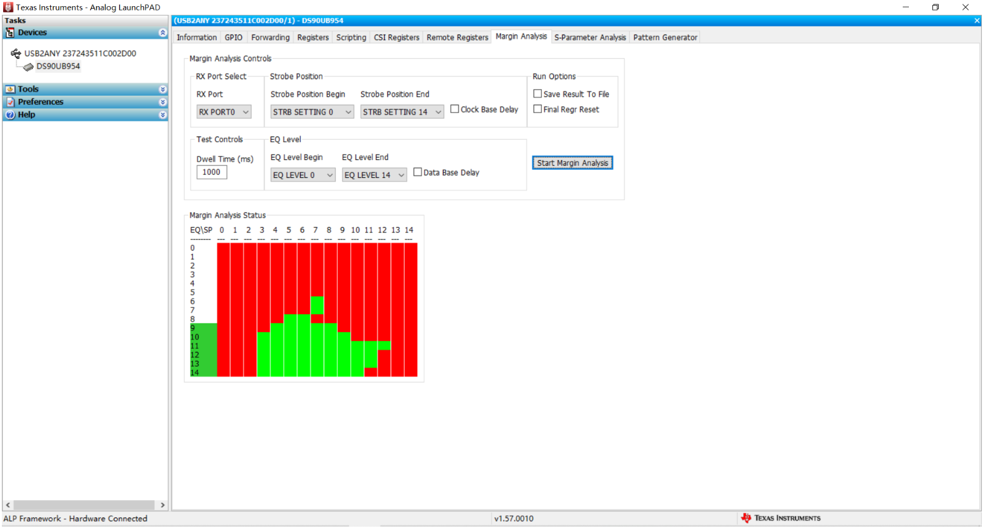Open the Strobe Position Begin dropdown
Screen dimensions: 985x531
(312, 112)
